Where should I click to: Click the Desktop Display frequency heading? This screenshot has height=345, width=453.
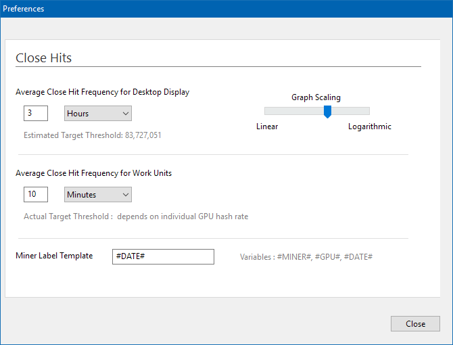pyautogui.click(x=102, y=92)
